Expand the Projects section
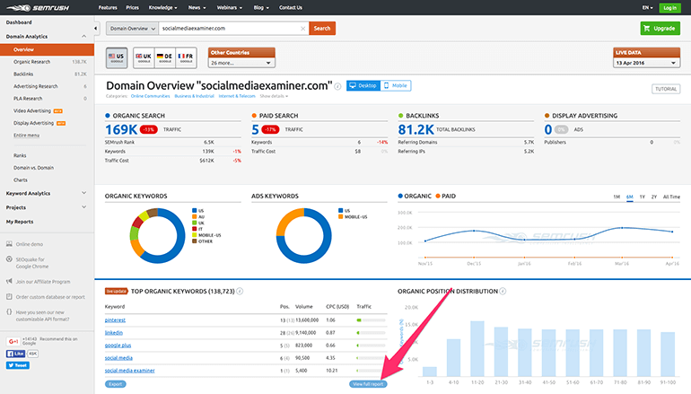Screen dimensions: 691x394 pyautogui.click(x=83, y=207)
